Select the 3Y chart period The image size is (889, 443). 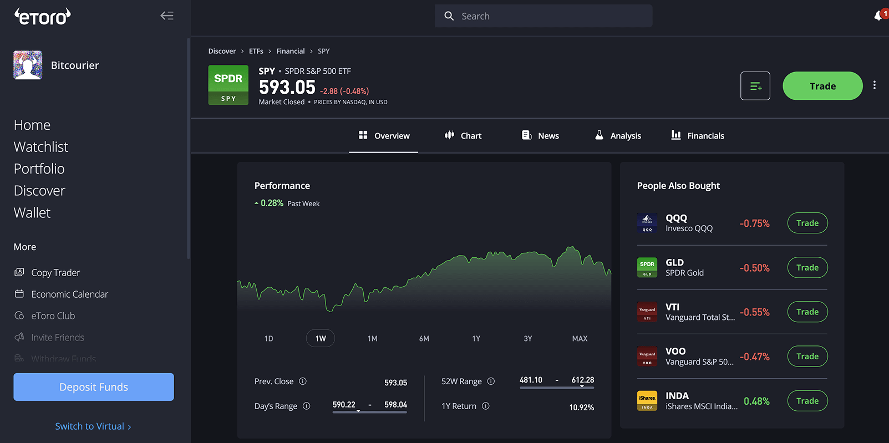click(528, 338)
